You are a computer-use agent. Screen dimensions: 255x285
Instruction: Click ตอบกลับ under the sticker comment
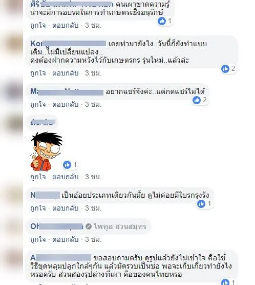(65, 177)
